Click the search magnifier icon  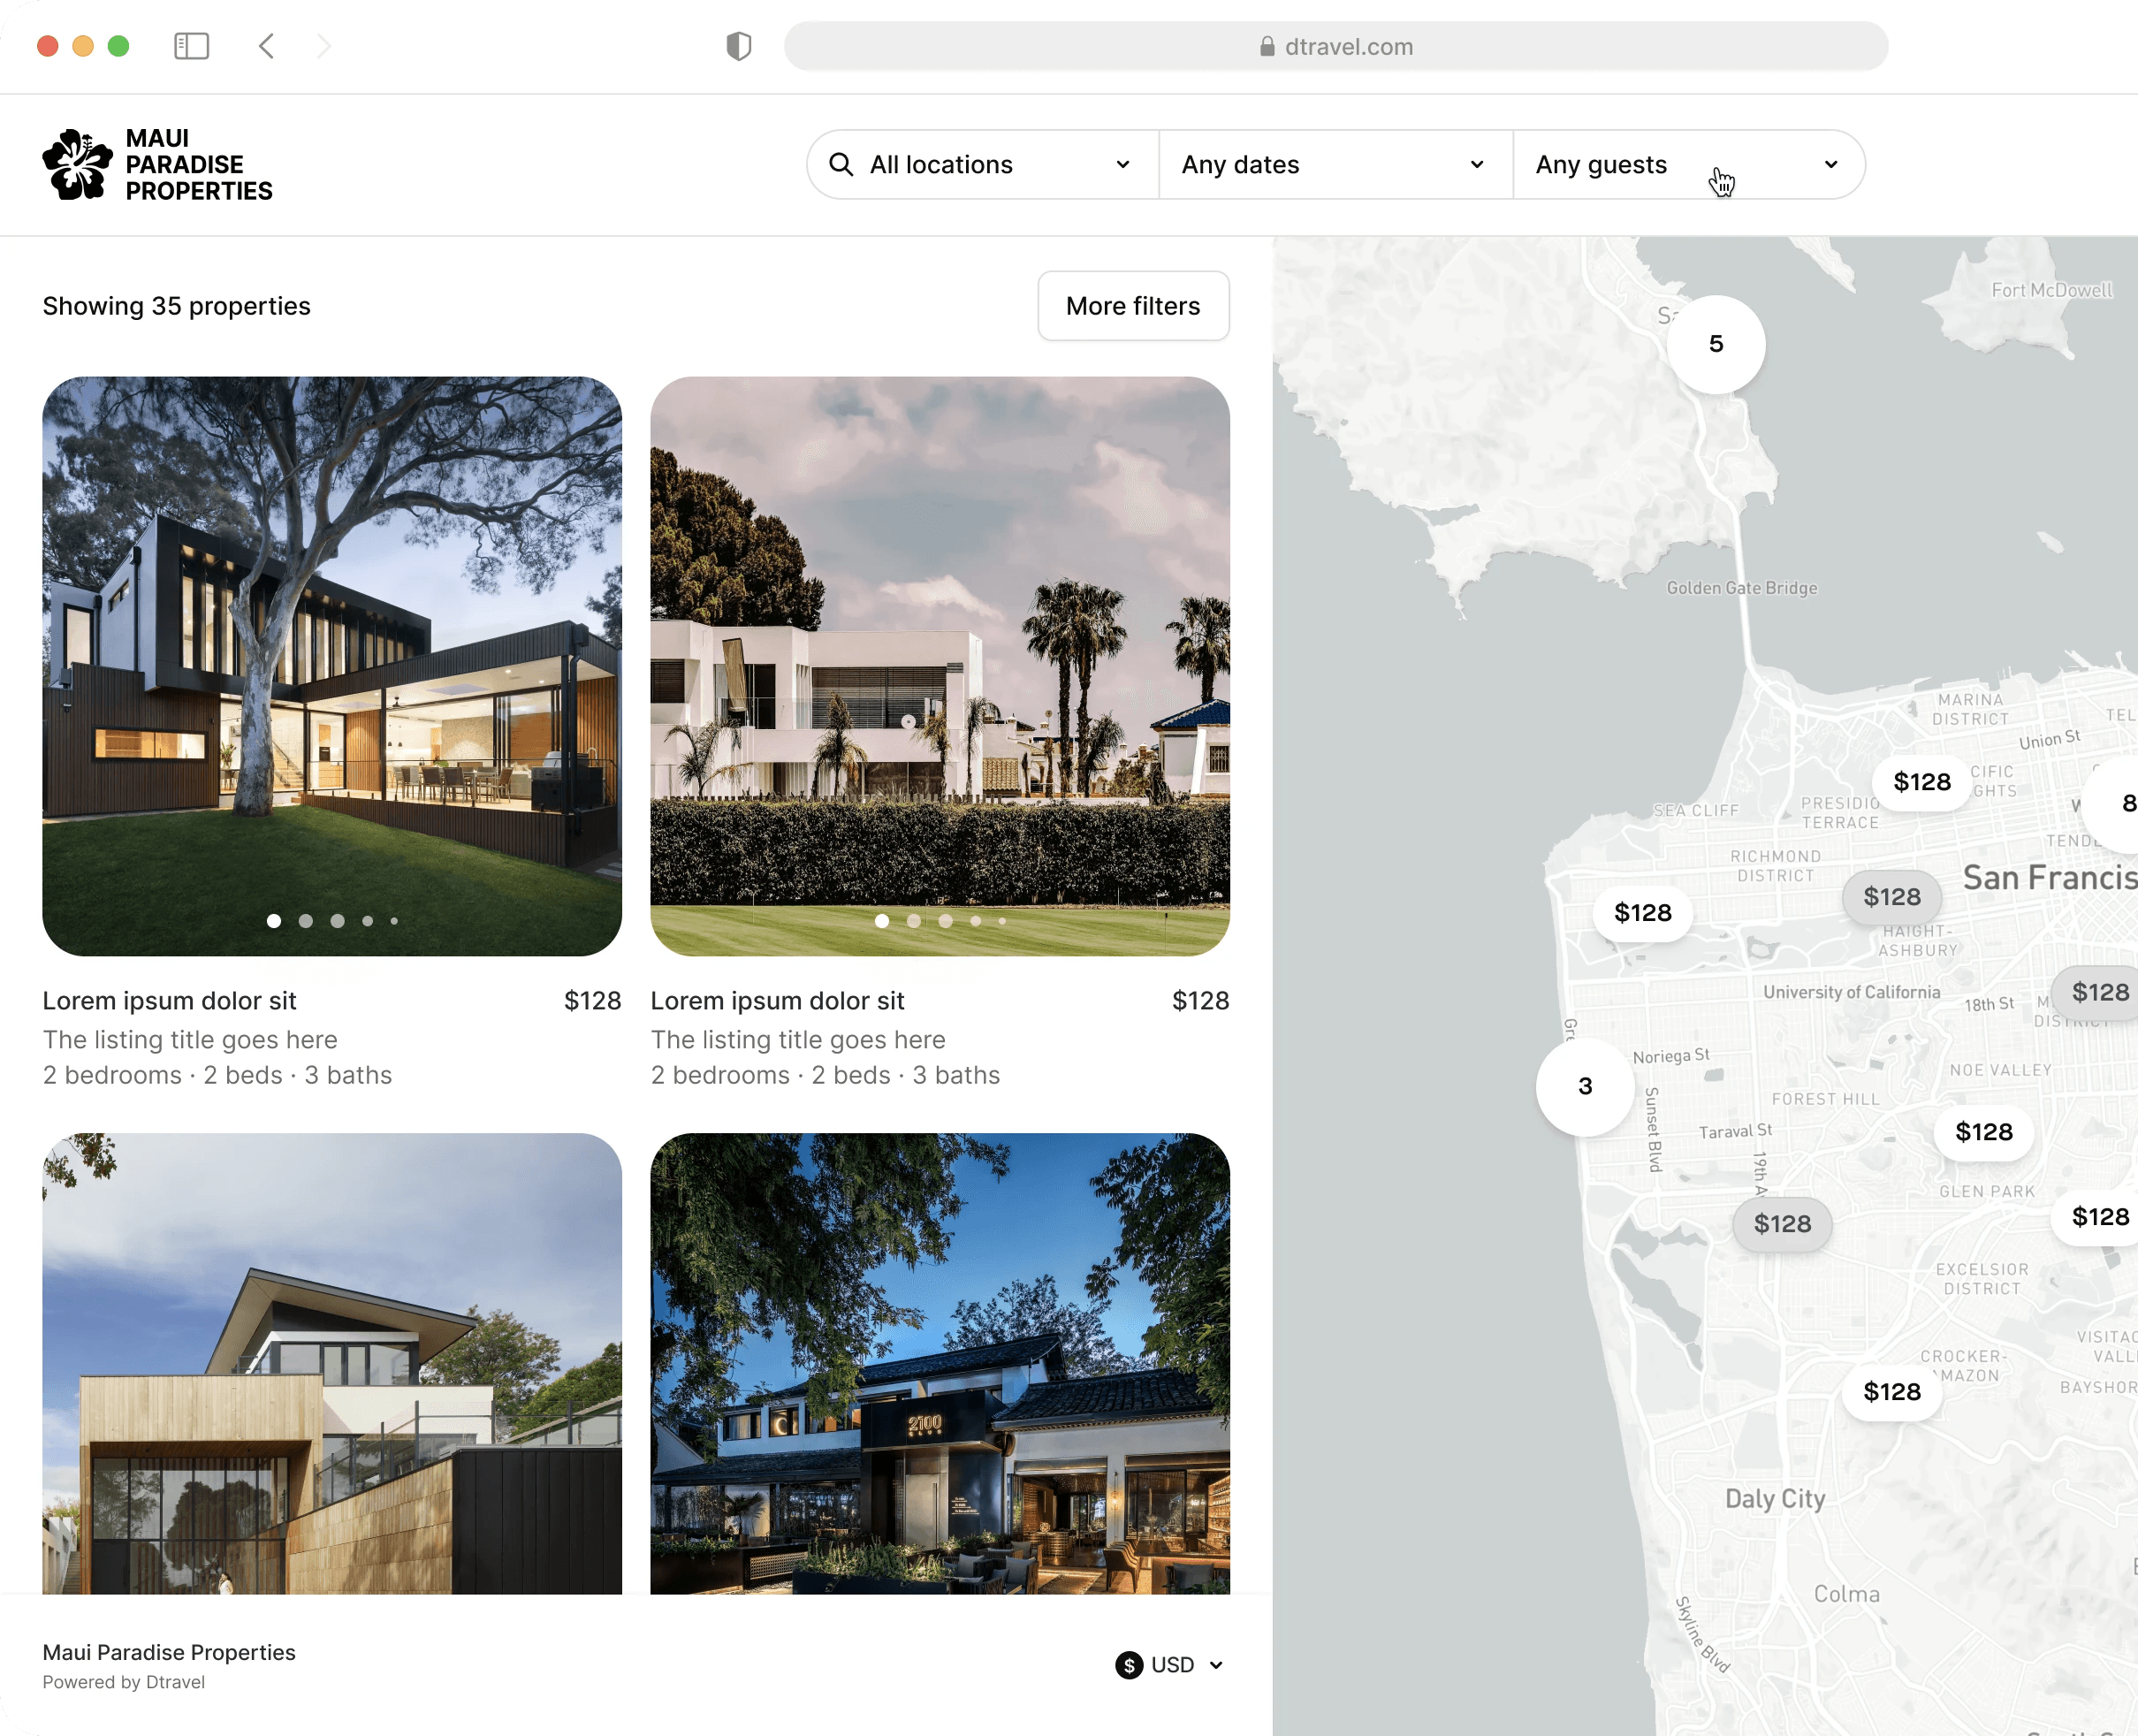pos(841,164)
